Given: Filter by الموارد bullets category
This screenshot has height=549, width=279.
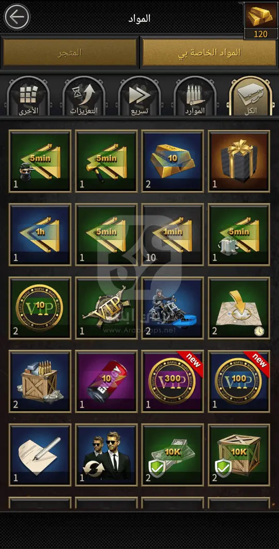Looking at the screenshot, I should (195, 97).
